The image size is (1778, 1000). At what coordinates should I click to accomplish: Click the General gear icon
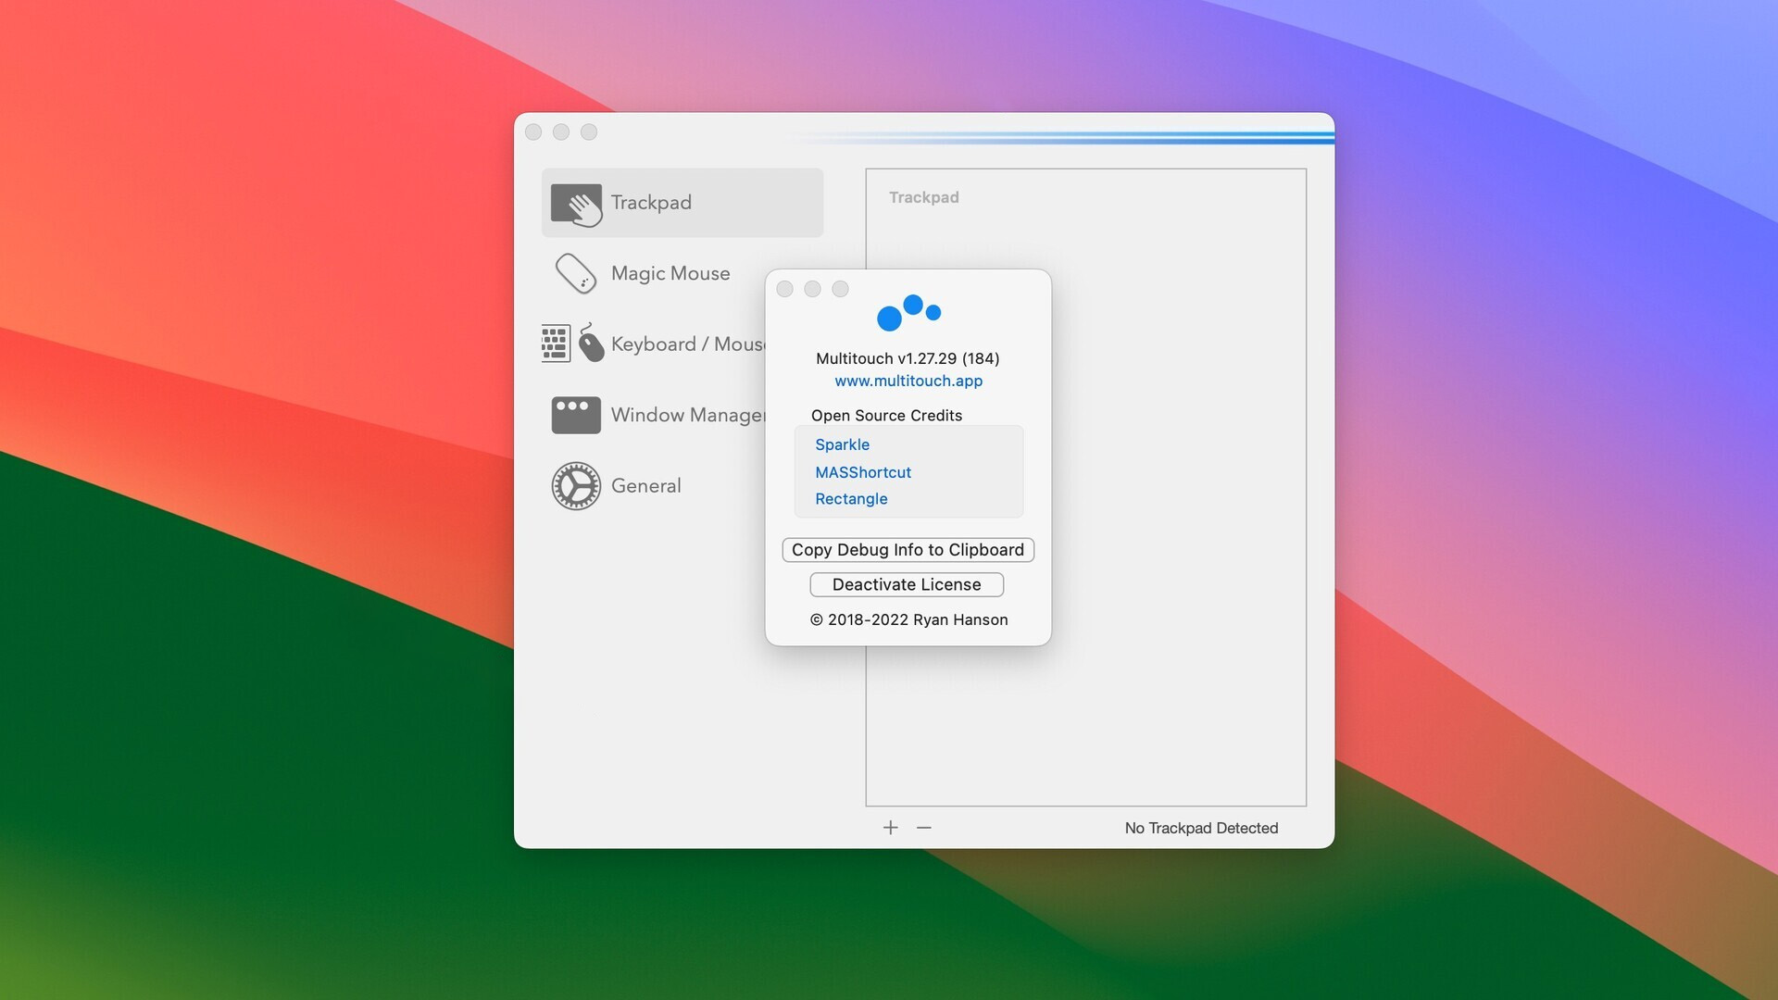576,485
